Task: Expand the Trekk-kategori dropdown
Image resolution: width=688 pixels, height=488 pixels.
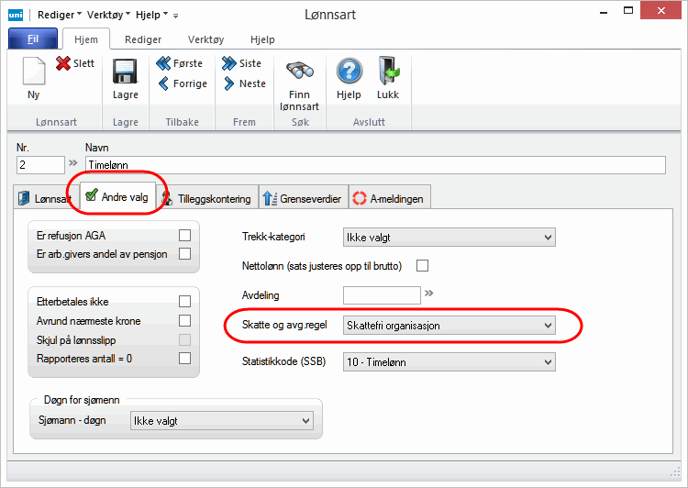Action: (x=548, y=238)
